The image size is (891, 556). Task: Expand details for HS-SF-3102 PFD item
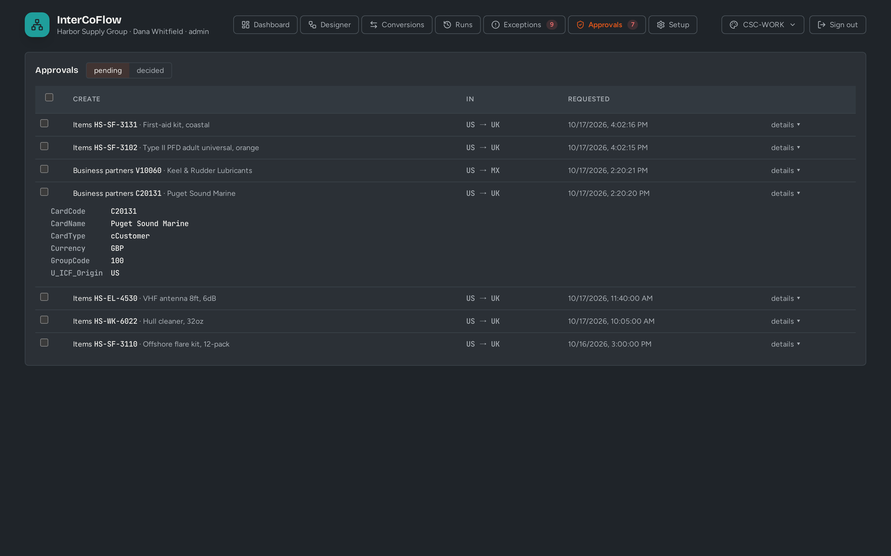coord(785,147)
